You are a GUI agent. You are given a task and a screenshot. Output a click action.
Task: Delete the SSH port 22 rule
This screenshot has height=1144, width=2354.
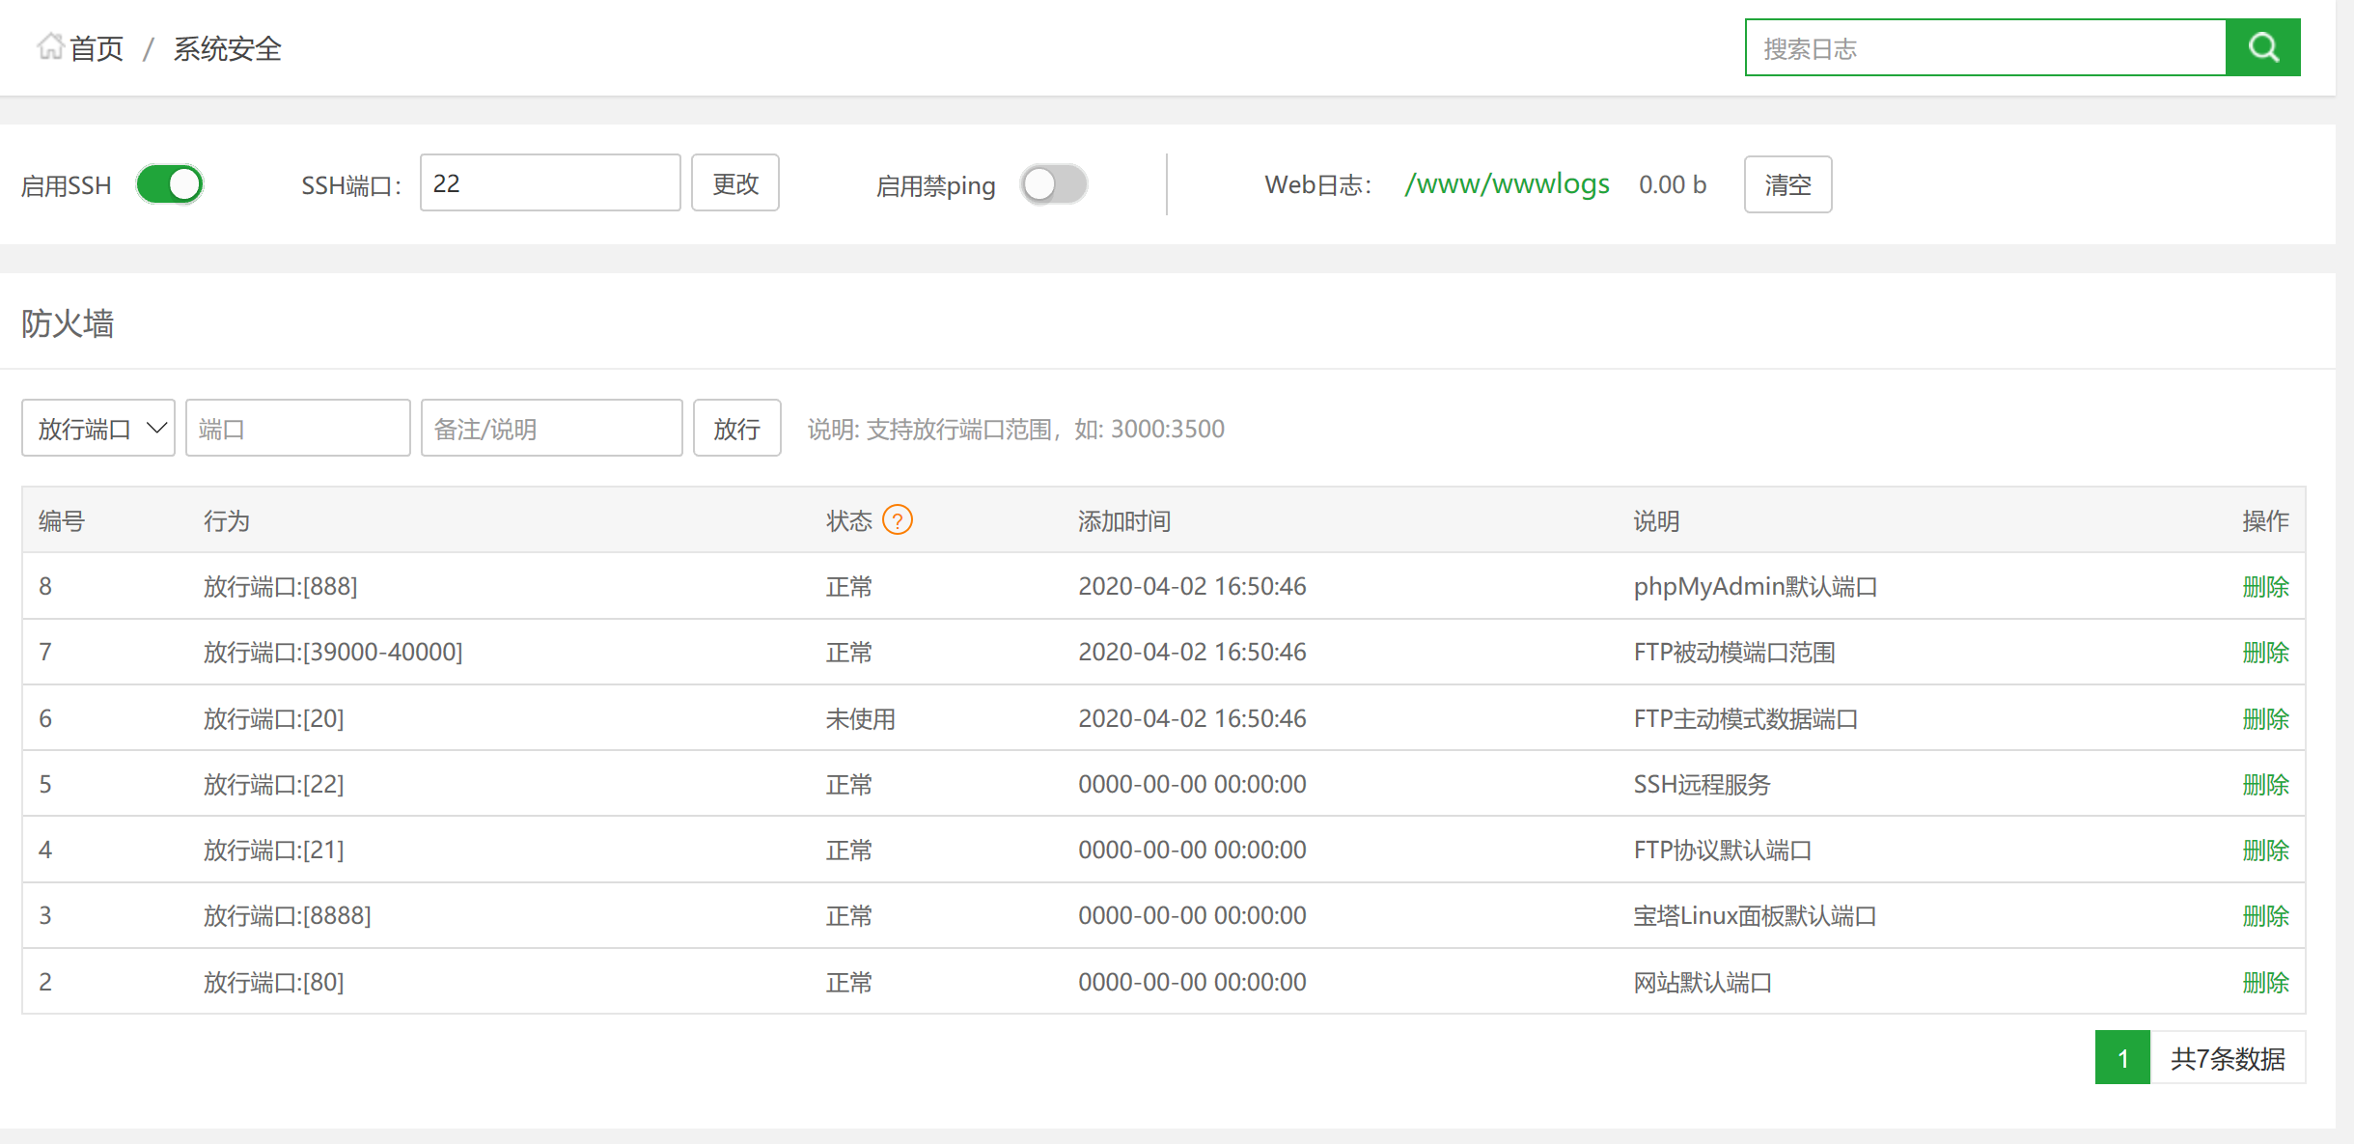click(x=2266, y=784)
